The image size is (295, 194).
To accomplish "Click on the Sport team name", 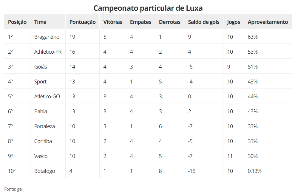I will tap(41, 82).
